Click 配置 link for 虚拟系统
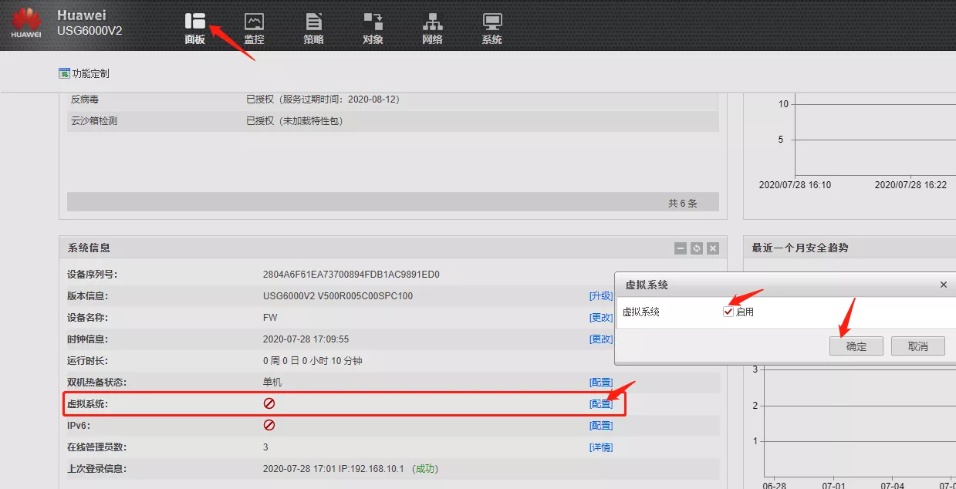This screenshot has height=489, width=956. point(600,404)
